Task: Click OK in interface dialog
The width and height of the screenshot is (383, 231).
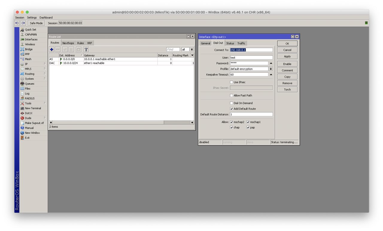Action: (x=287, y=44)
